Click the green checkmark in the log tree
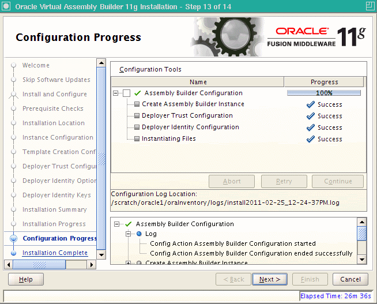Screen dimensions: 377x304 point(129,224)
